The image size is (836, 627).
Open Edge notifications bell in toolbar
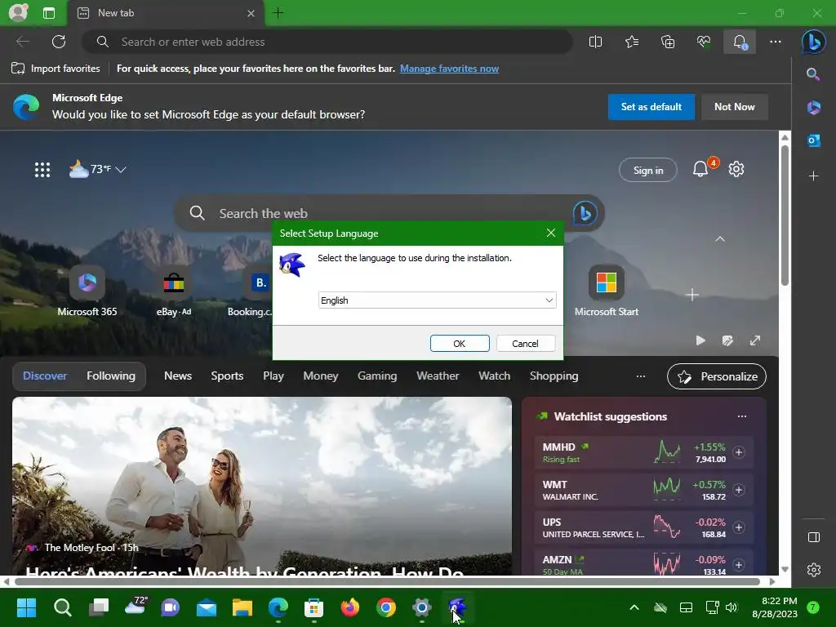(740, 42)
